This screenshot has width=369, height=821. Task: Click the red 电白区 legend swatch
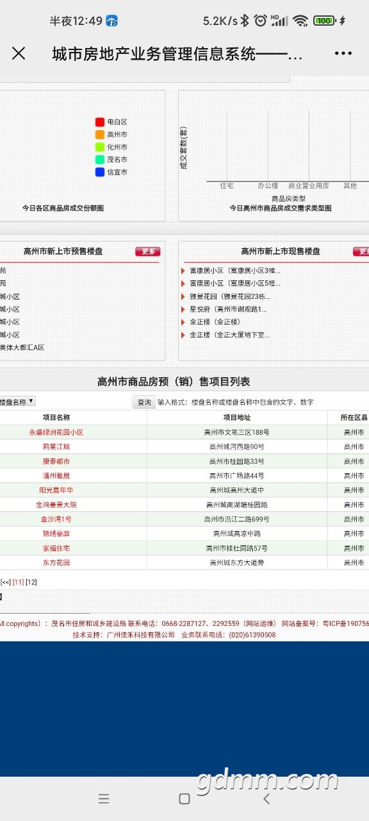click(x=100, y=122)
